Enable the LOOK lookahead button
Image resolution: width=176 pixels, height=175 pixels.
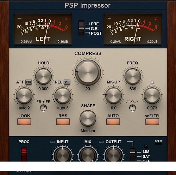coord(24,122)
